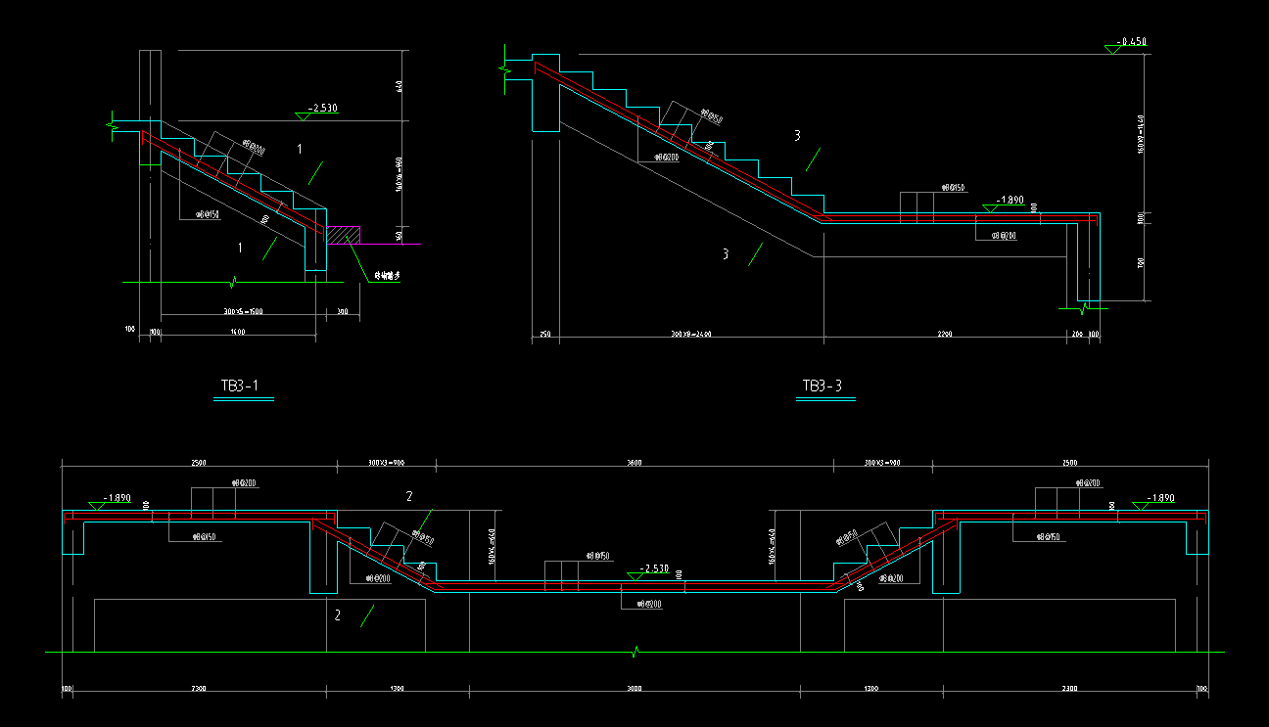Select section mark 3 below the TB3-3 stair
Screen dimensions: 1269x727
pos(726,254)
